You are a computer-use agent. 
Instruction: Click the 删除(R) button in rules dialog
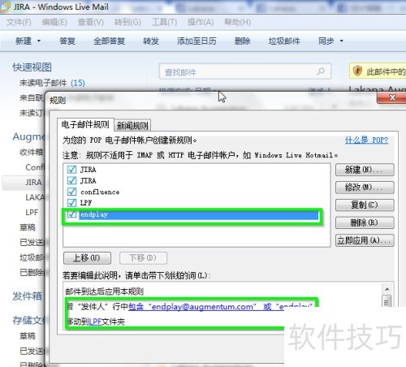[x=365, y=222]
